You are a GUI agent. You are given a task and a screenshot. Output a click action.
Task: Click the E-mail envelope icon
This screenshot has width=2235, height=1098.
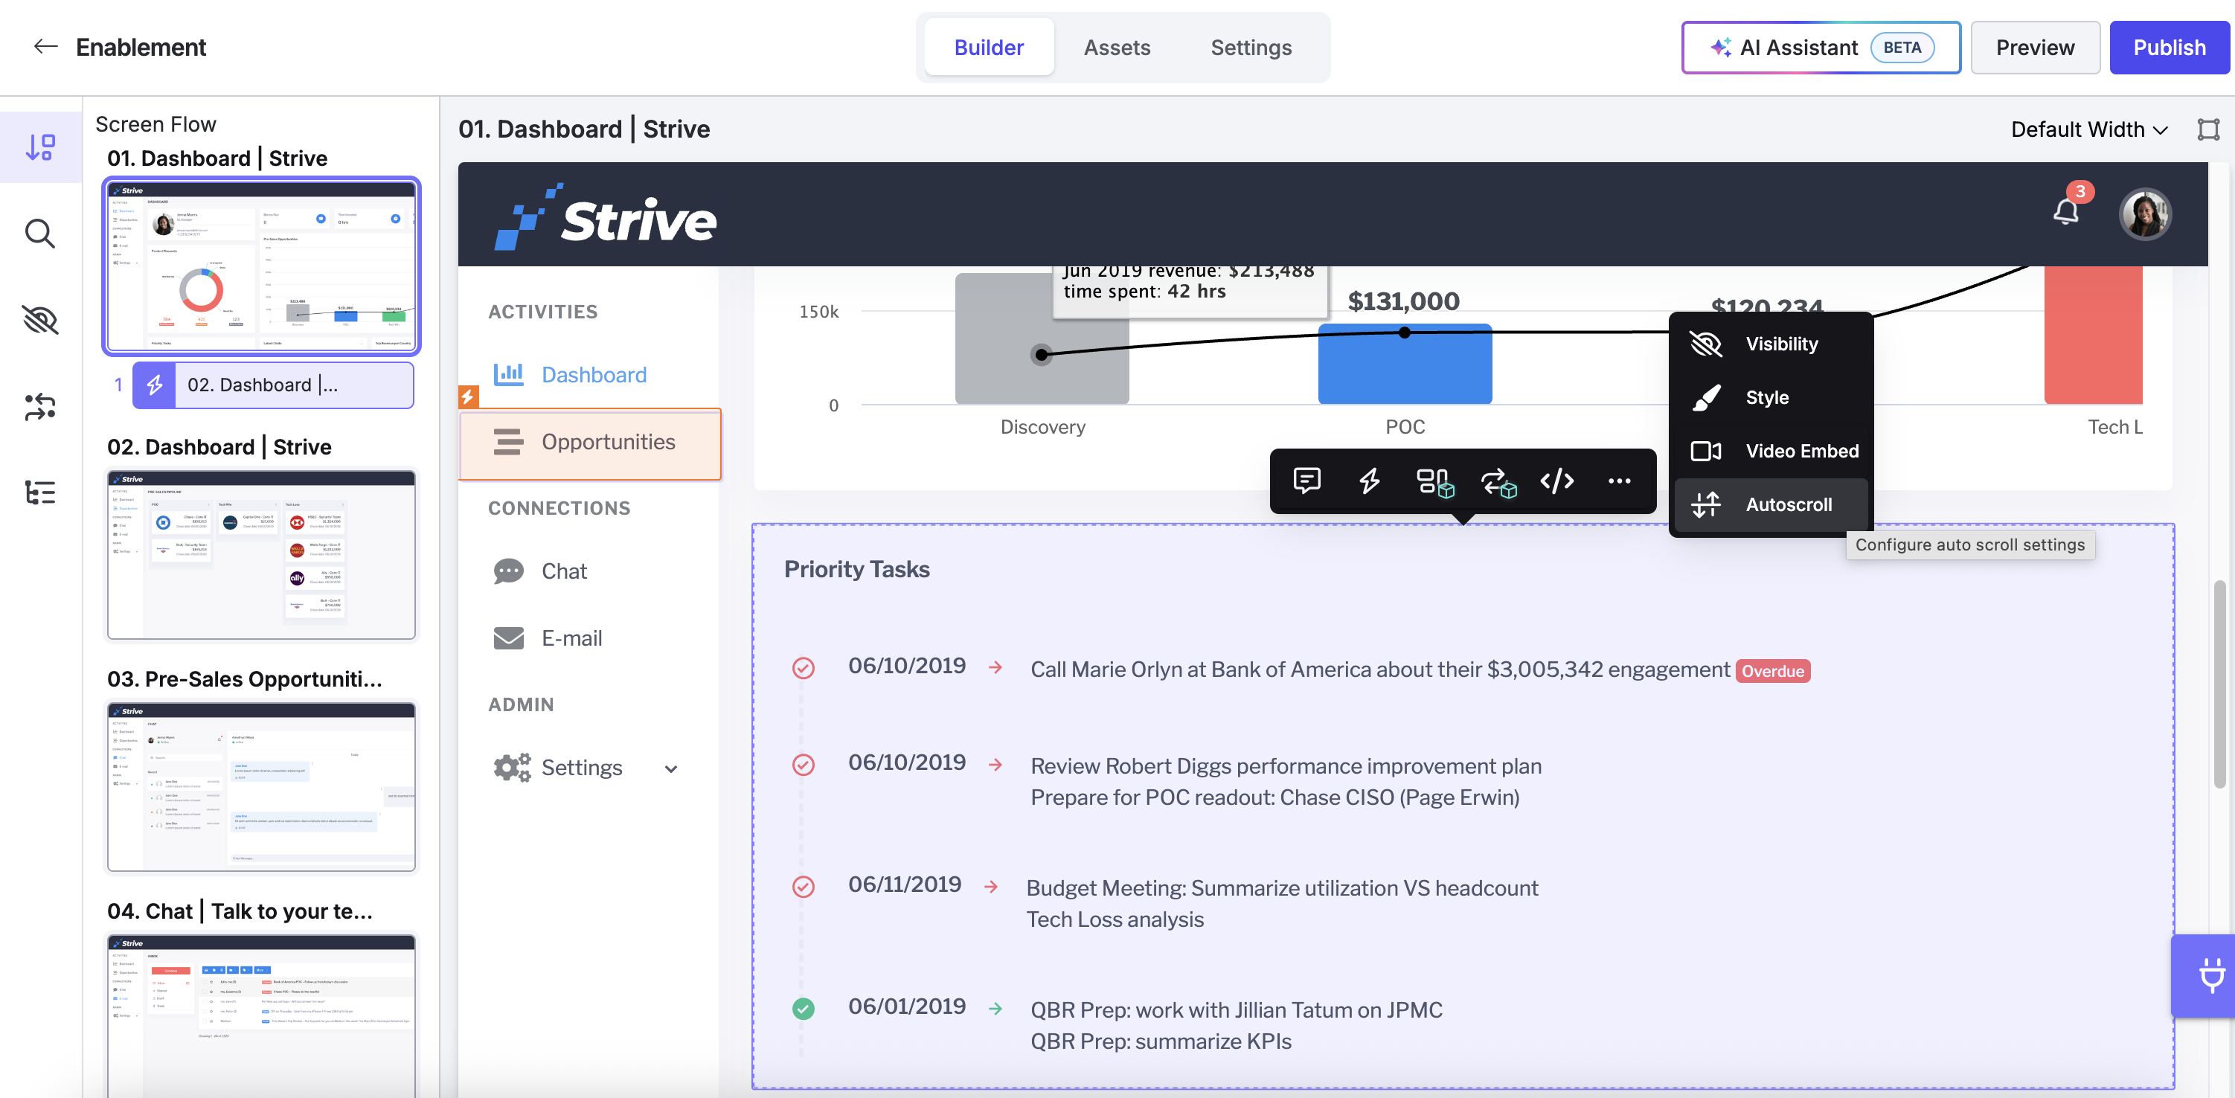point(508,638)
